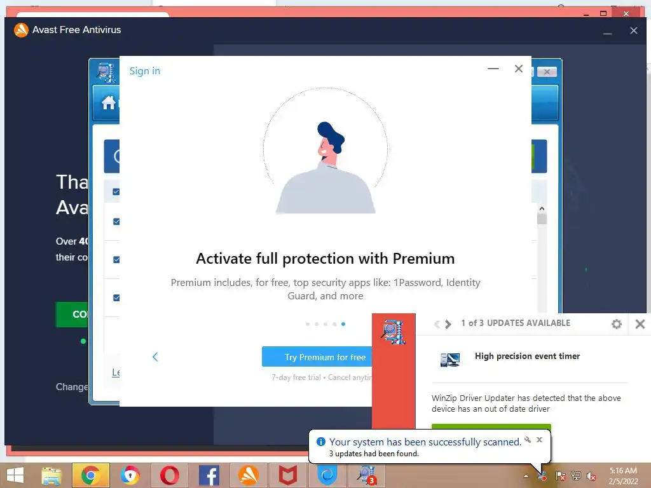Toggle the top checkbox in driver list header

[116, 192]
